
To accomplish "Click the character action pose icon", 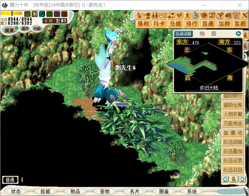I will (x=187, y=15).
